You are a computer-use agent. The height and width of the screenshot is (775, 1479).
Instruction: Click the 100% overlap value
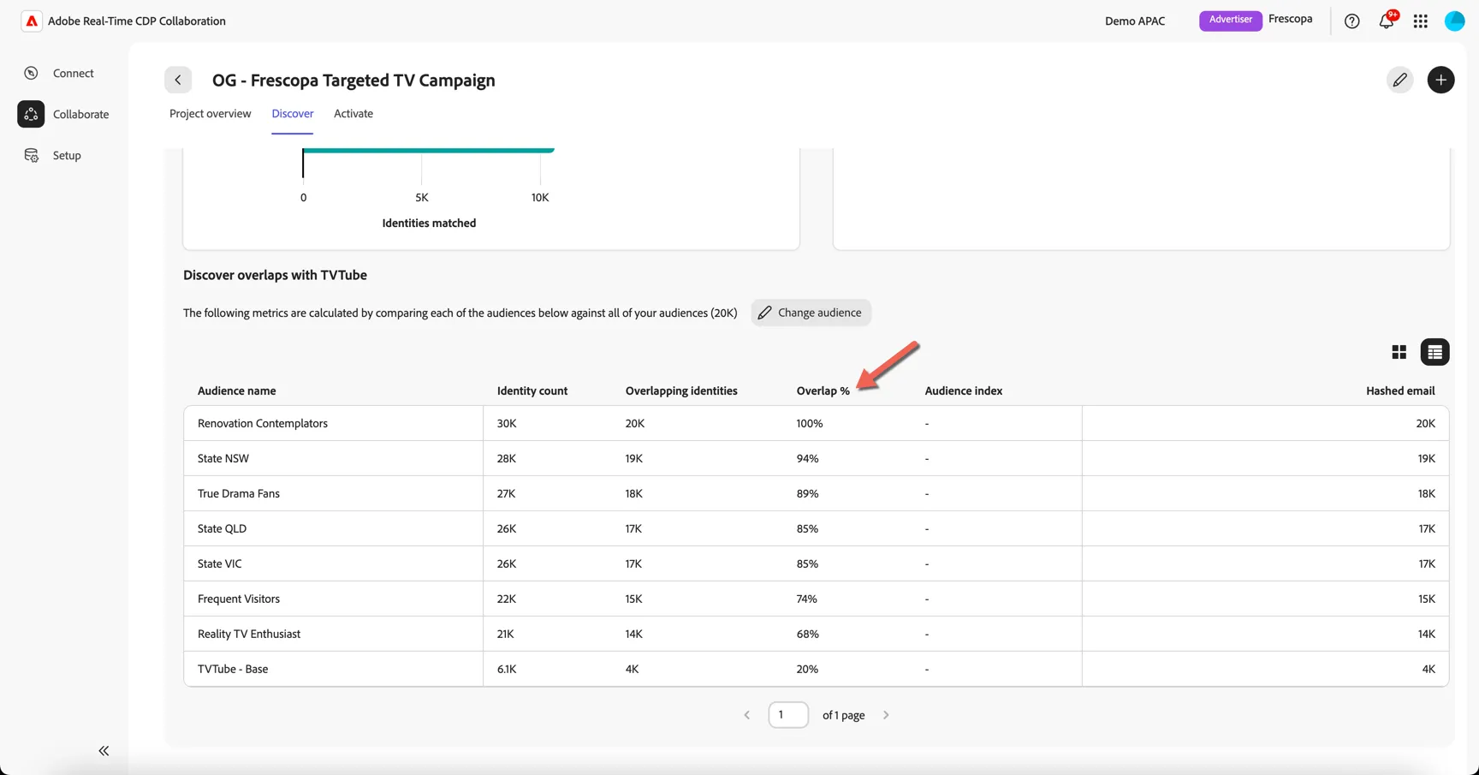coord(810,423)
